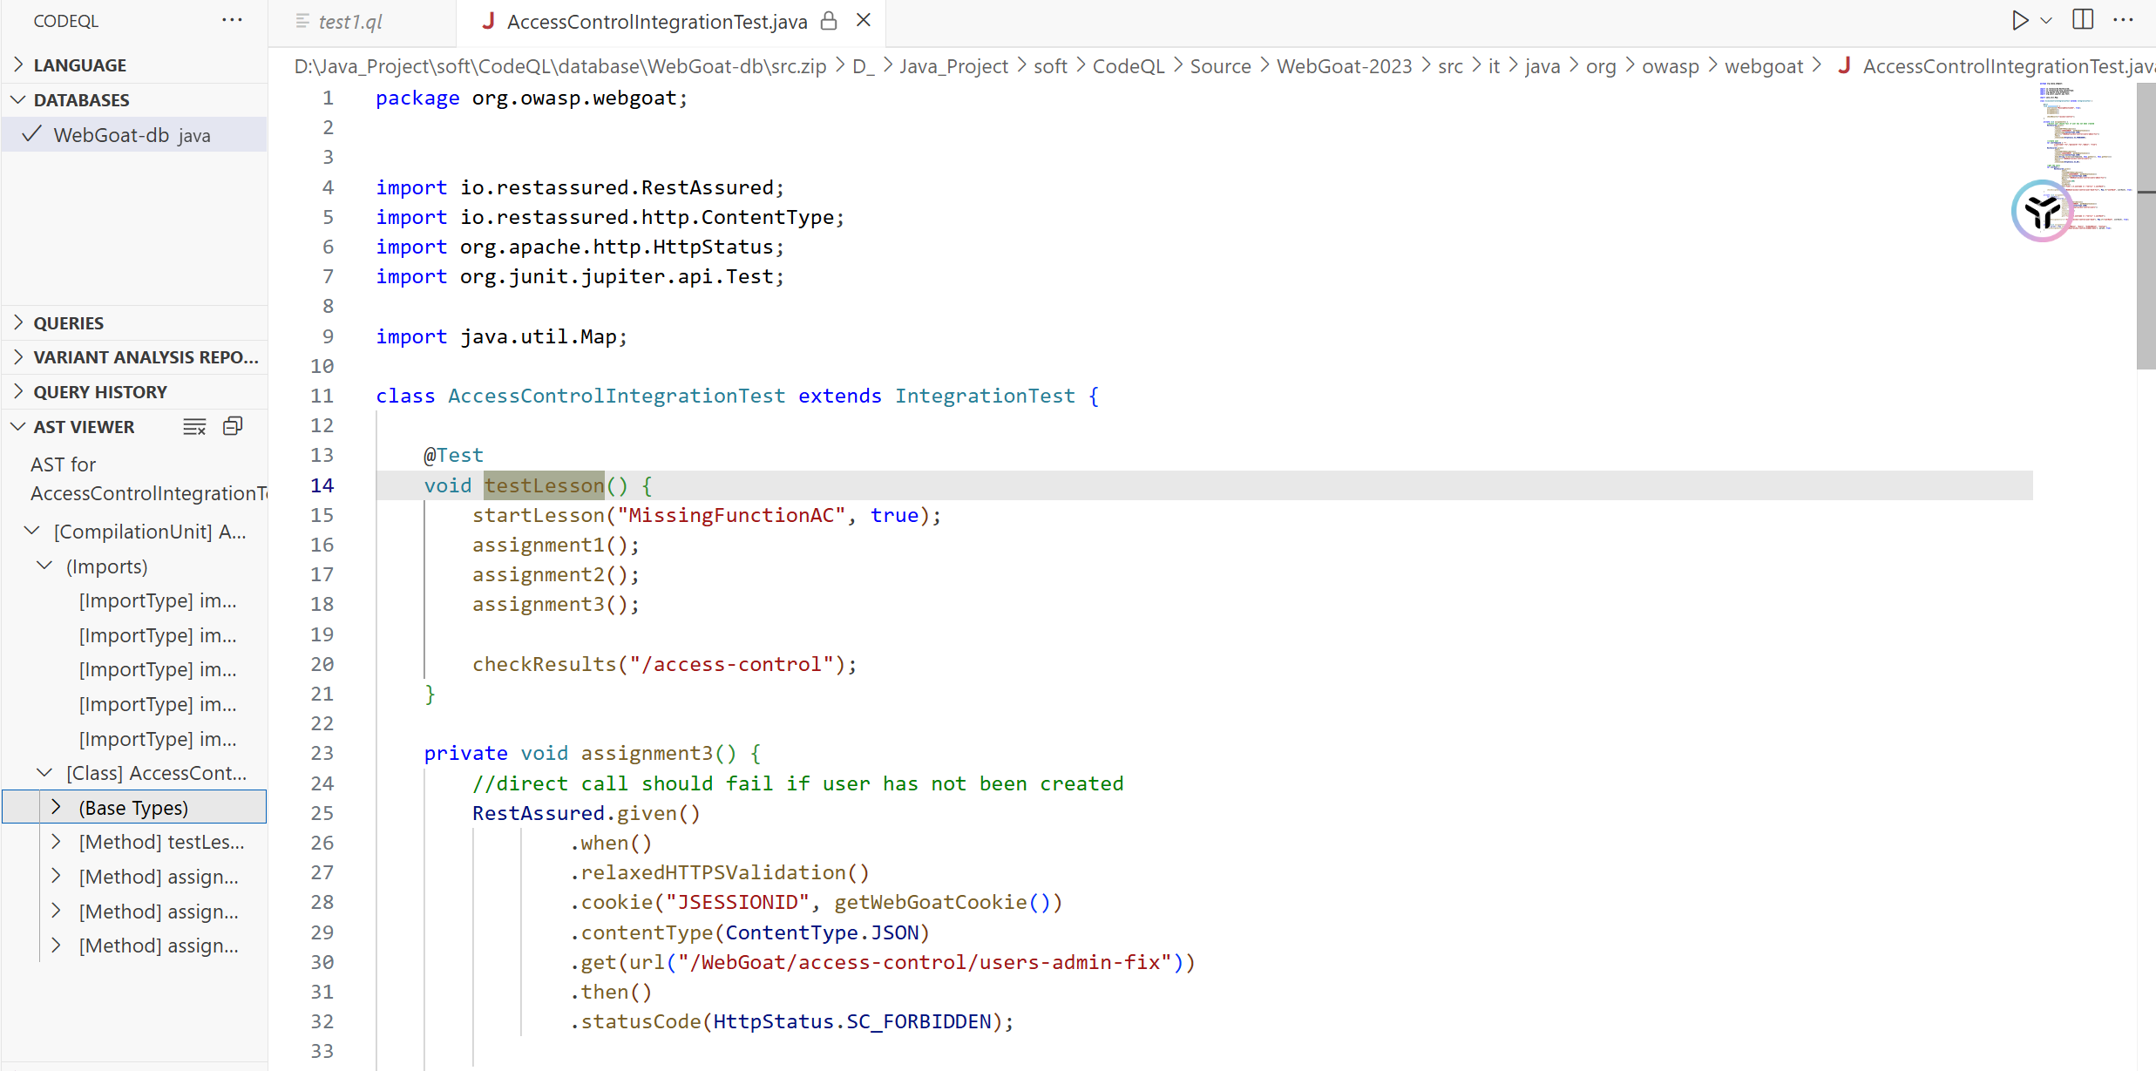Click the run query play icon

coord(2019,20)
